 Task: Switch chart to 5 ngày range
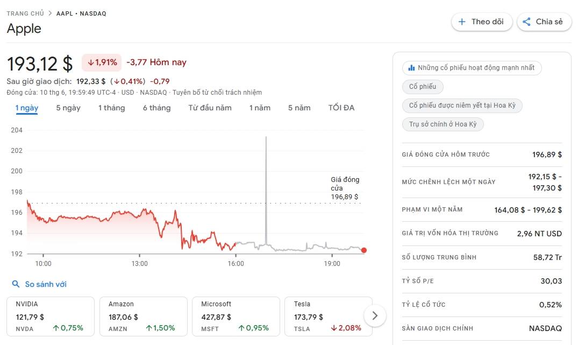pos(68,108)
